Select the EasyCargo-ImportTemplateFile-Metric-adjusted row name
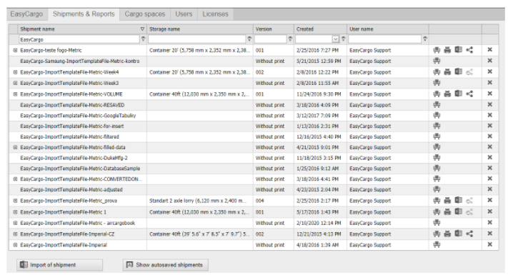 [71, 189]
